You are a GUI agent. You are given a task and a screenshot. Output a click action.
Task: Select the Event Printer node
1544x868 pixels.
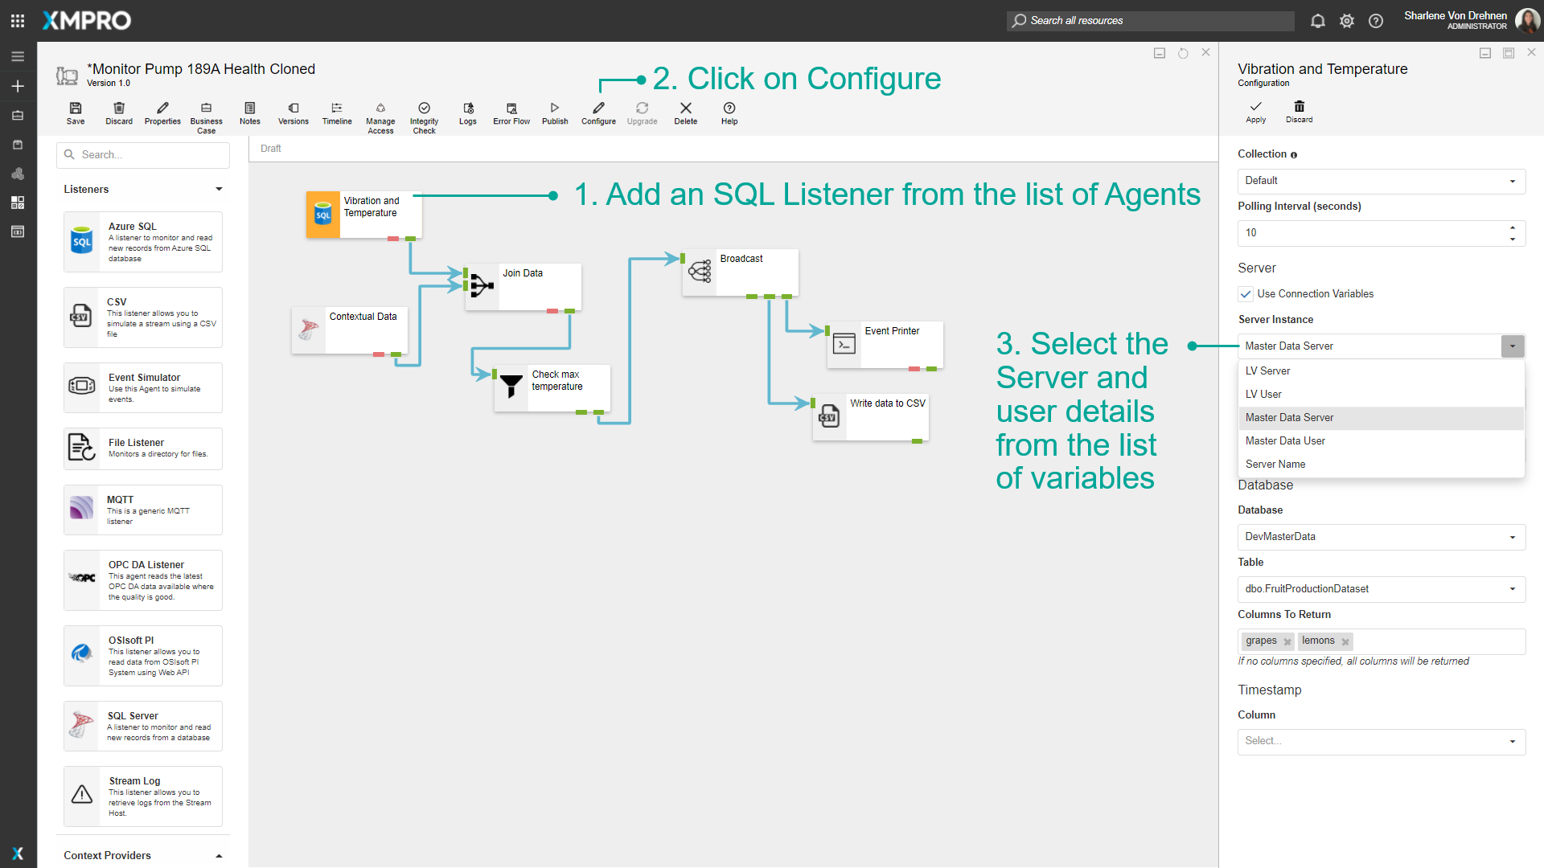click(885, 345)
